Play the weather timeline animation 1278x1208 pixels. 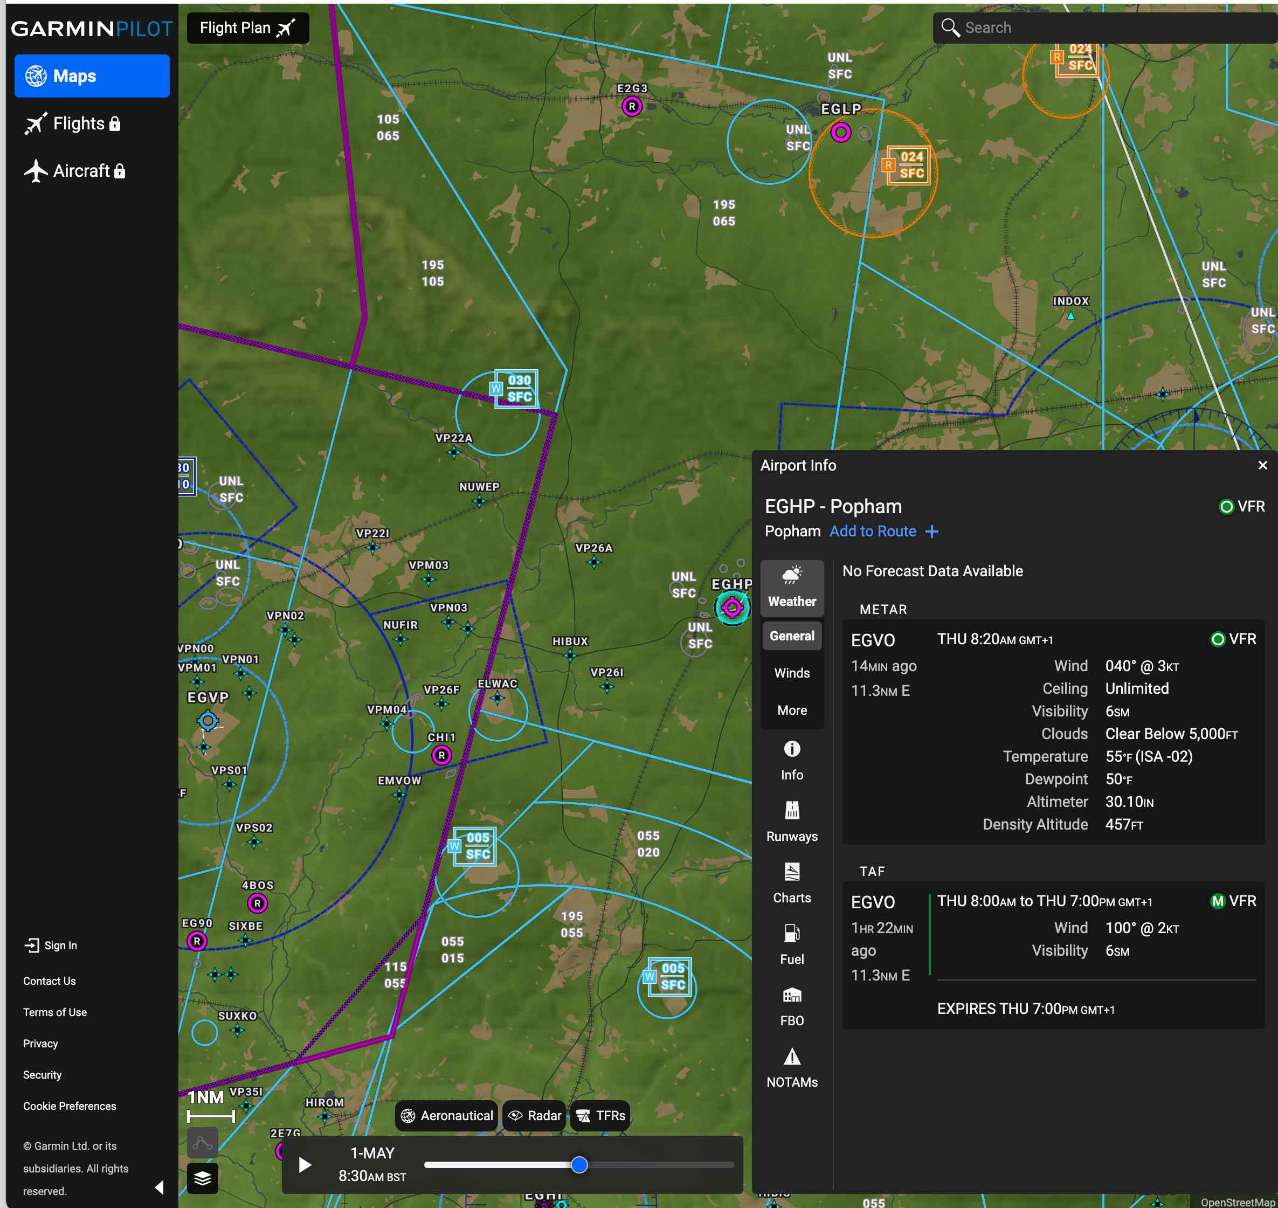pos(305,1165)
